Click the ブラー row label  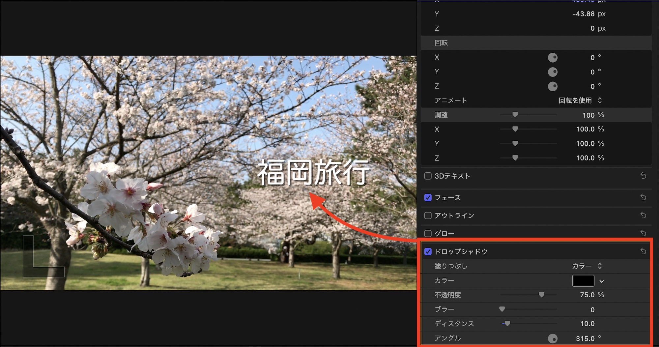(x=444, y=309)
